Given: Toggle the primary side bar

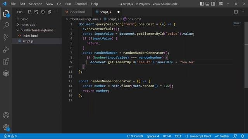Looking at the screenshot, I should coord(202,4).
